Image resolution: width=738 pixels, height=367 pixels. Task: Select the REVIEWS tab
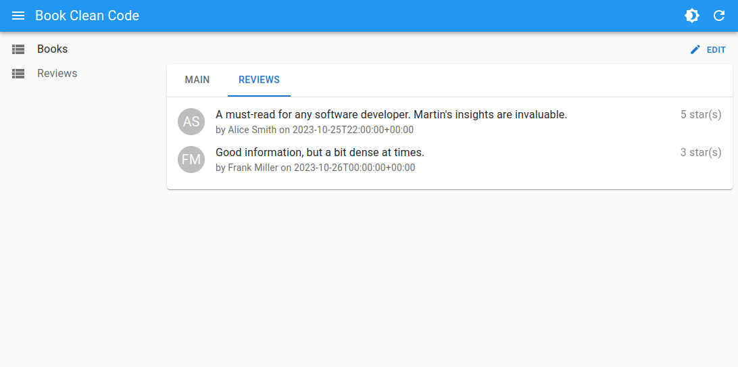[259, 80]
